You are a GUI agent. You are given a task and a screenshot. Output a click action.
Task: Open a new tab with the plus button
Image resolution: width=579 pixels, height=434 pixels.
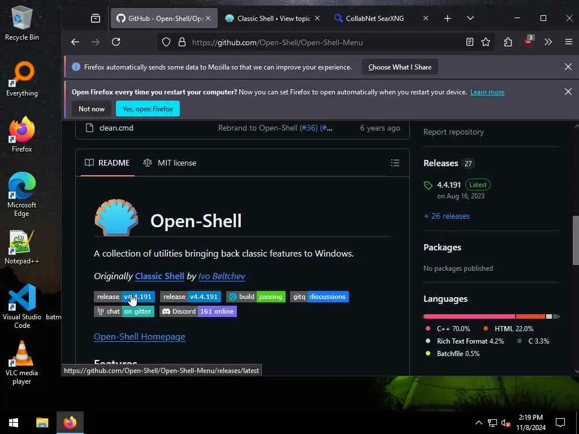[448, 18]
